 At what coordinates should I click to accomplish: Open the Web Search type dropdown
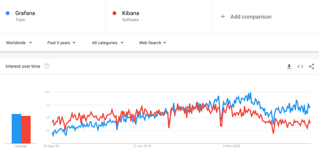[x=153, y=43]
